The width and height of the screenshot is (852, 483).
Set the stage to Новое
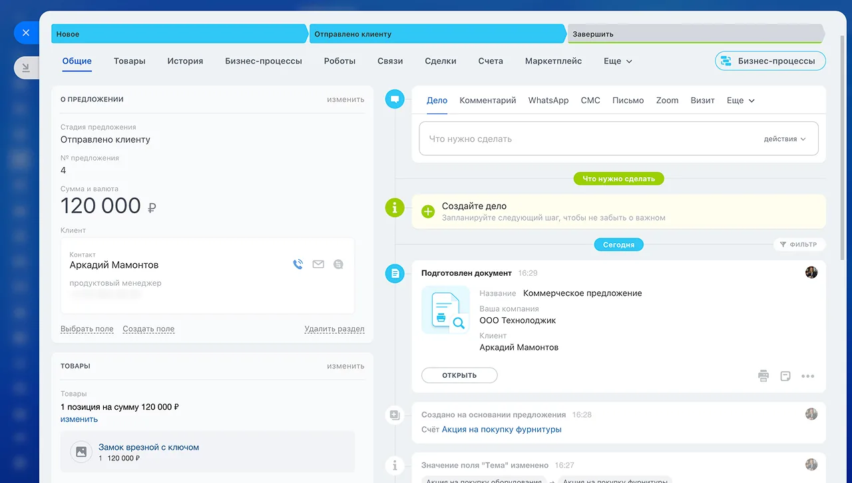coord(178,34)
